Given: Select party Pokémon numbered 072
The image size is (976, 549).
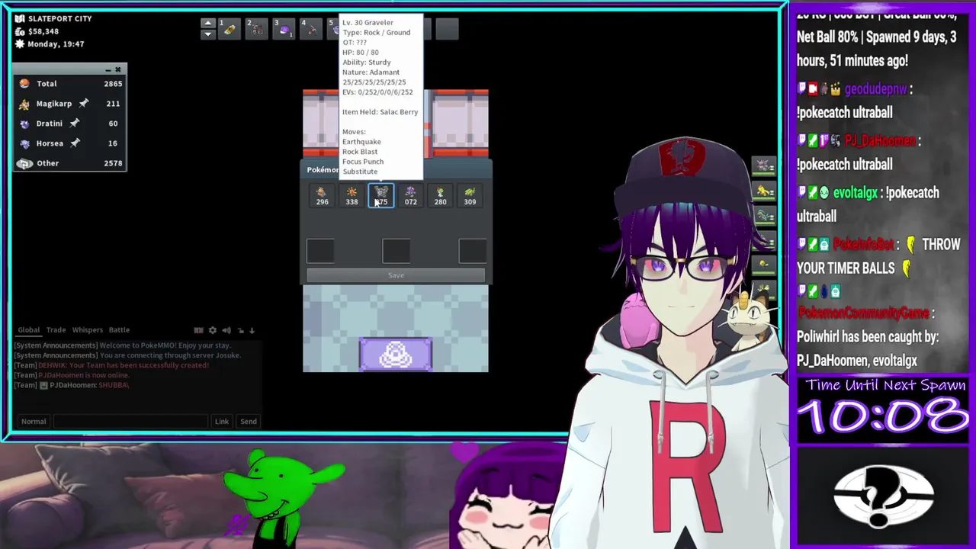Looking at the screenshot, I should tap(410, 196).
